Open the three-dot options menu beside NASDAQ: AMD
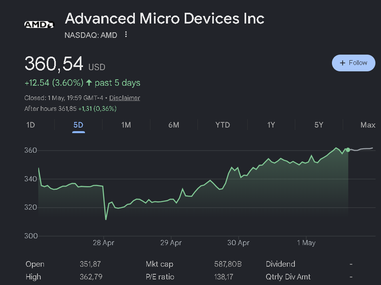 [x=126, y=34]
